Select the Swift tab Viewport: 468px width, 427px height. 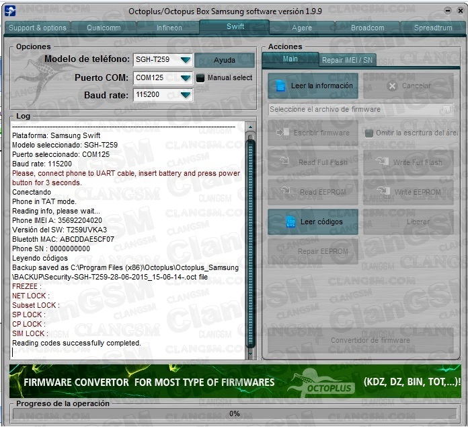[x=235, y=27]
